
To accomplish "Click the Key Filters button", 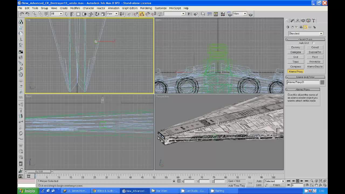I will pos(277,185).
